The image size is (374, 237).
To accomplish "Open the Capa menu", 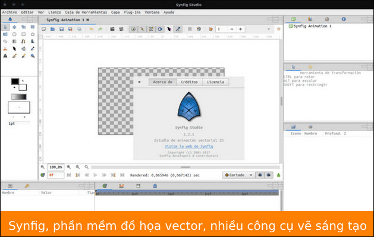I will point(115,12).
